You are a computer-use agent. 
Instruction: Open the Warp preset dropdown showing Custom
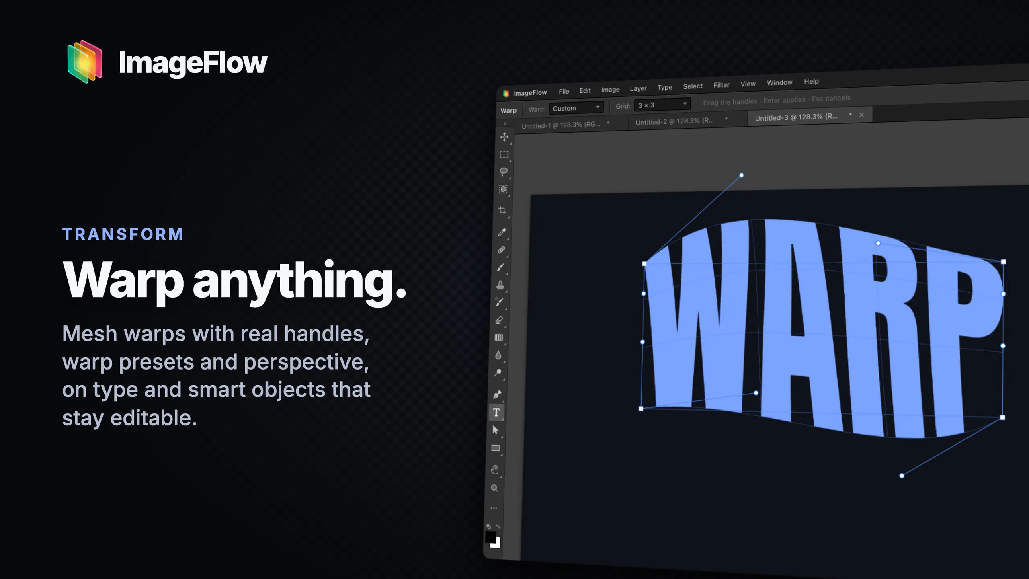click(576, 107)
